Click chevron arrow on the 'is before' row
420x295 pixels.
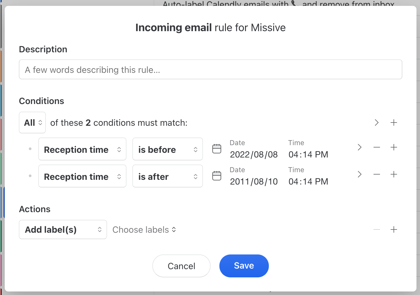tap(359, 147)
